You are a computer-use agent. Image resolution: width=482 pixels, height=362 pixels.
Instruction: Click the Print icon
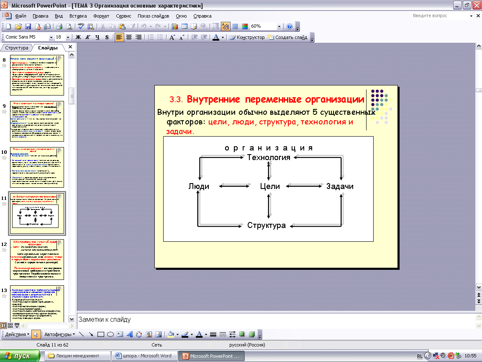pos(59,26)
